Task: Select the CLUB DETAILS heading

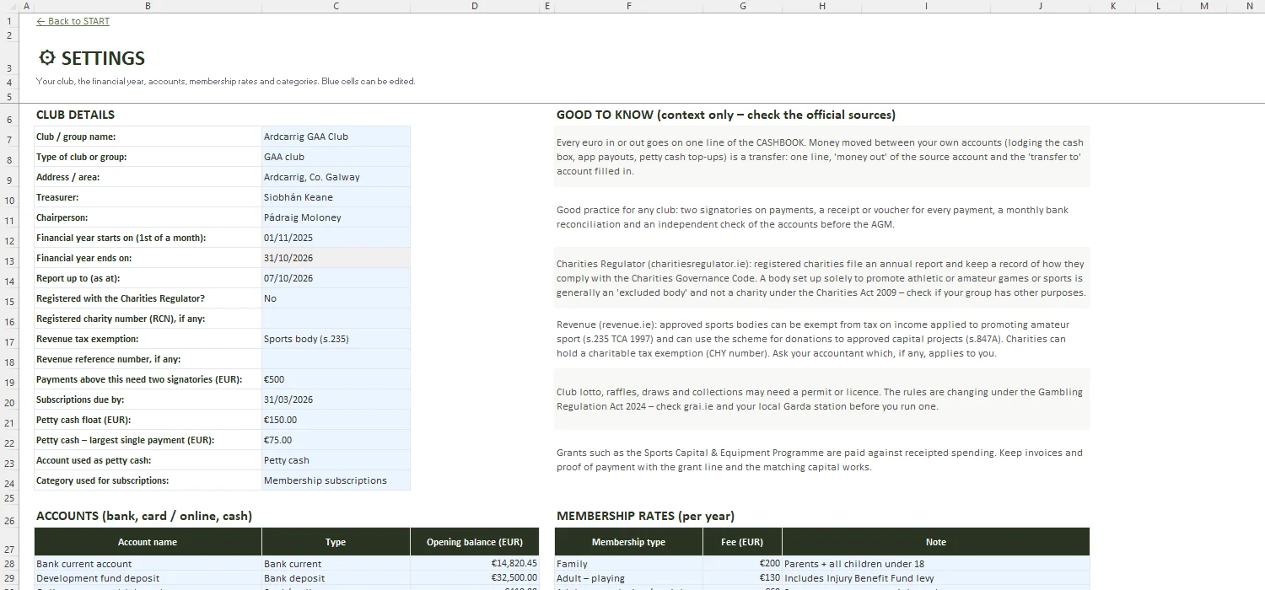Action: 75,115
